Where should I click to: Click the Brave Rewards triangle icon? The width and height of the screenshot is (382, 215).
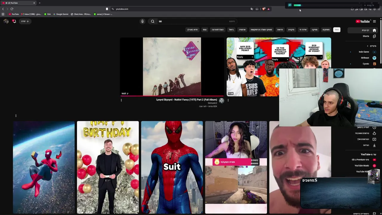[269, 9]
